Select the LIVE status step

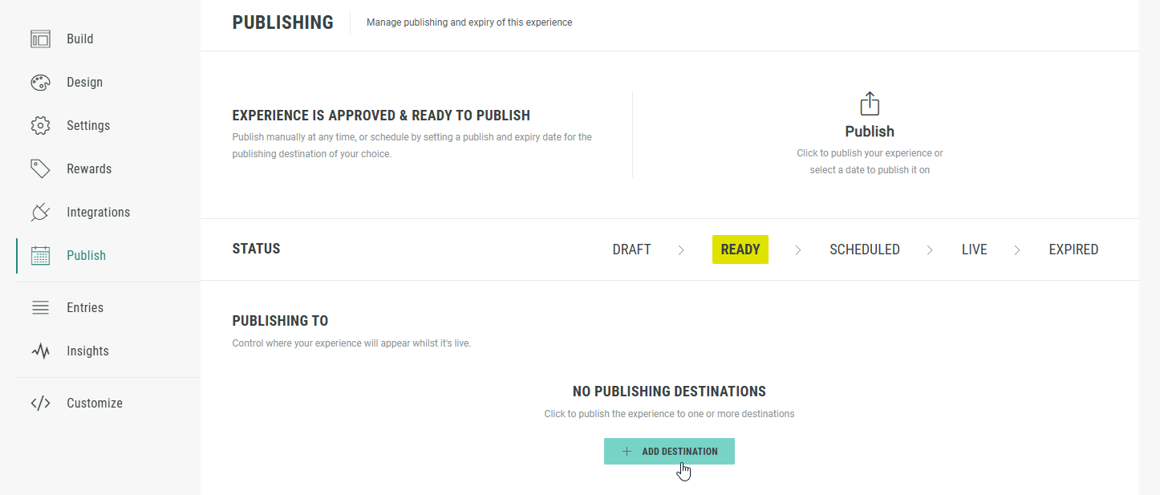(x=974, y=250)
